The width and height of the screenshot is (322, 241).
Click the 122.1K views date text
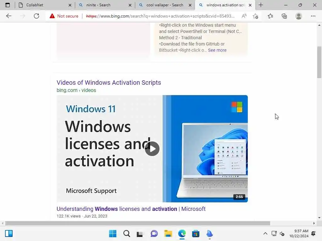(82, 216)
